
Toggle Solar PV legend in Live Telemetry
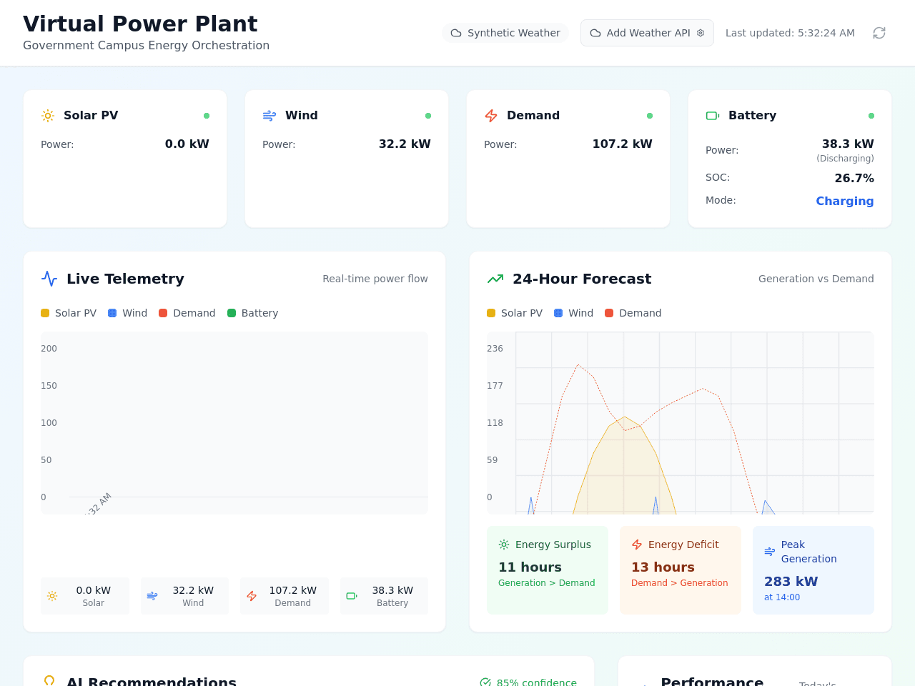tap(69, 313)
